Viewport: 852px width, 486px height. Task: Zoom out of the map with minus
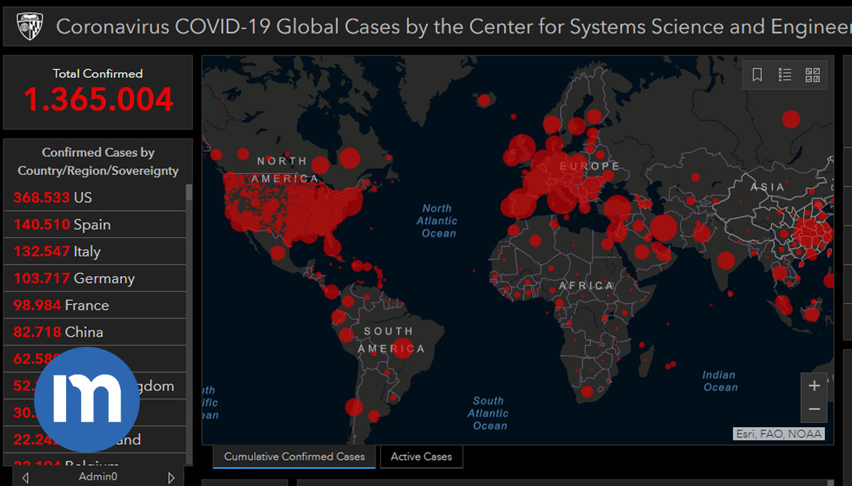coord(814,410)
